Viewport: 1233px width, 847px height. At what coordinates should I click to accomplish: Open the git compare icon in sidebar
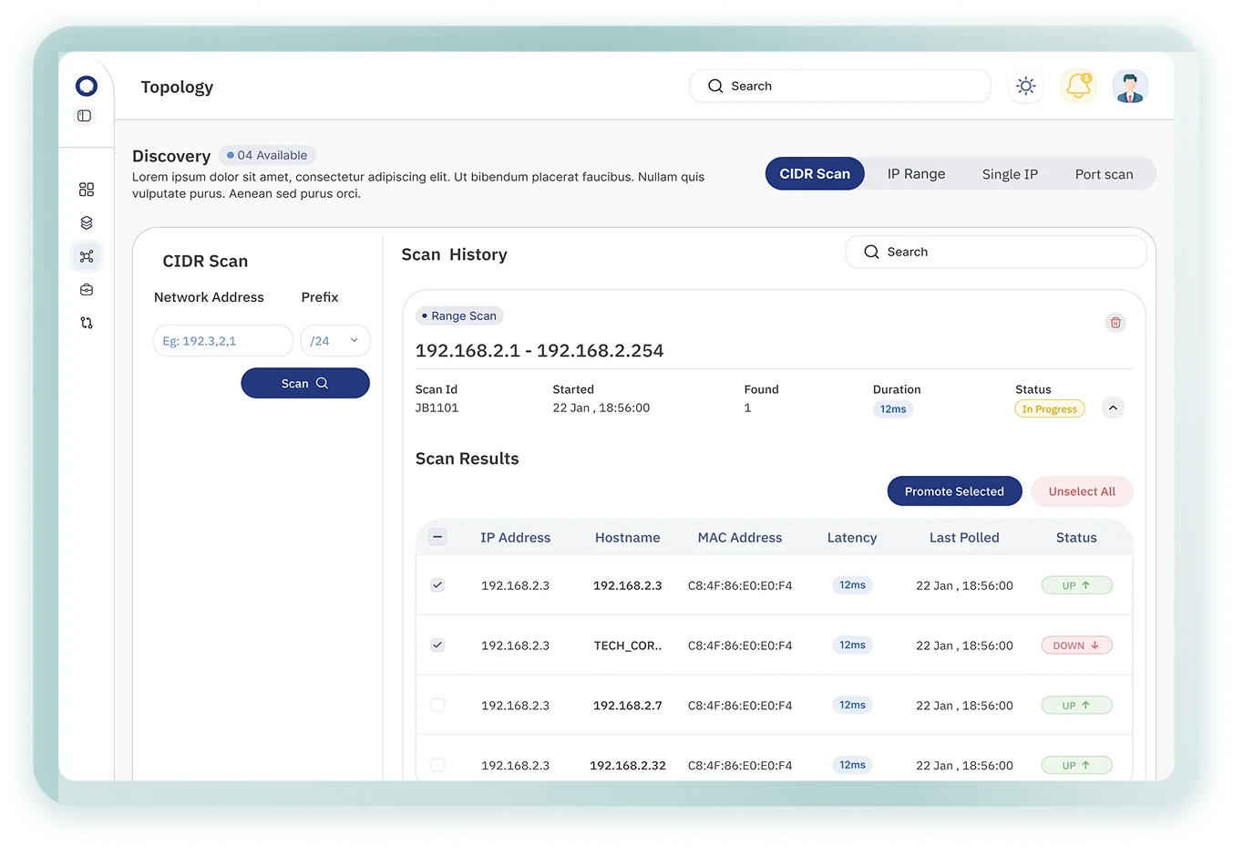(x=87, y=323)
